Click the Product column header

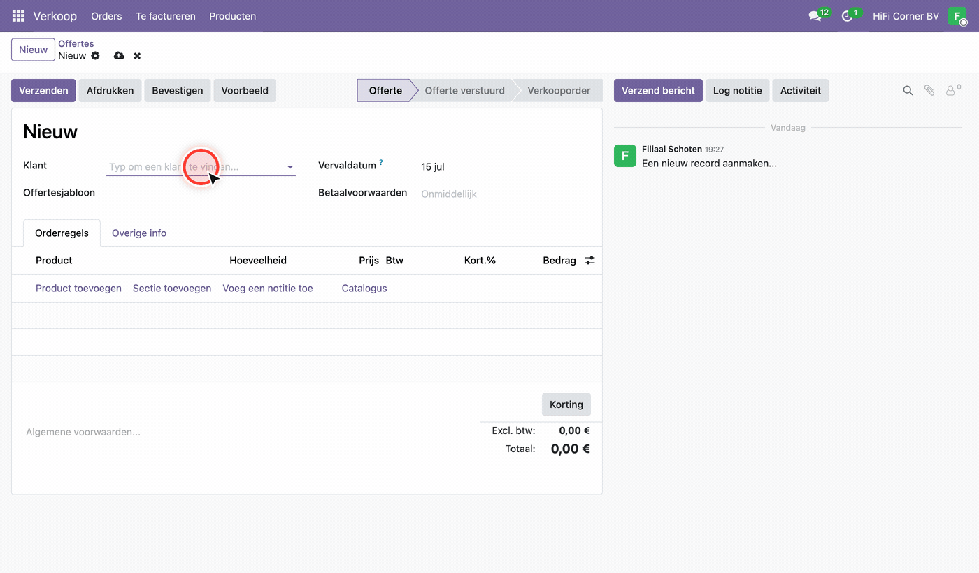pos(54,260)
